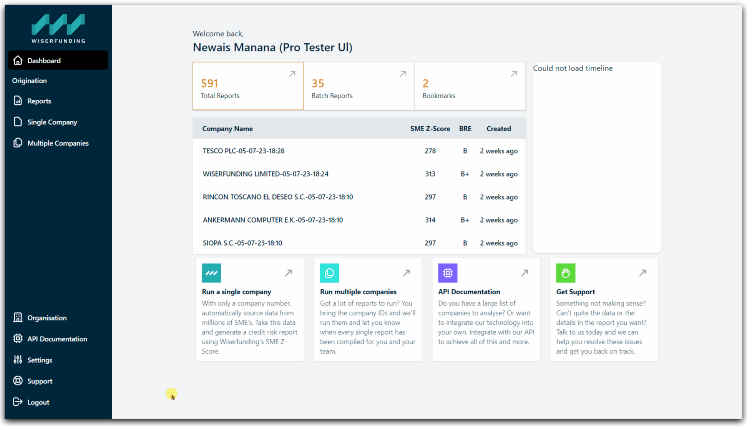
Task: Select Logout in the sidebar
Action: point(58,402)
